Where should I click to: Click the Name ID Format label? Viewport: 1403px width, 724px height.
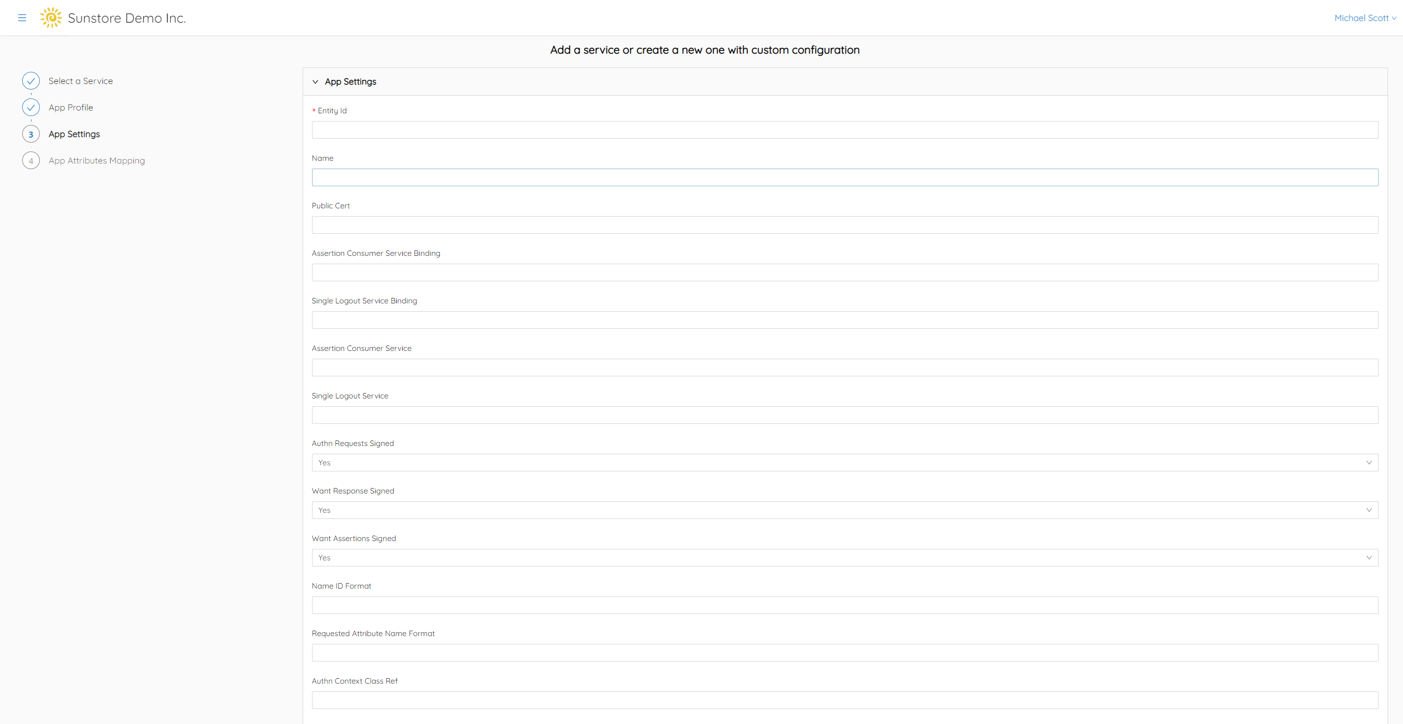pyautogui.click(x=341, y=586)
